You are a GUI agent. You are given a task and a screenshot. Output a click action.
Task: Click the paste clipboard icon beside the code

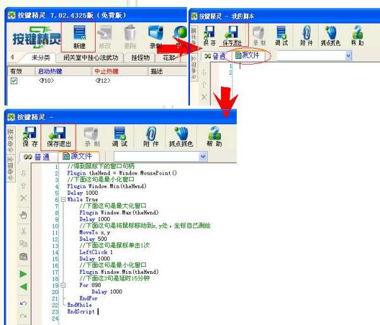[23, 256]
